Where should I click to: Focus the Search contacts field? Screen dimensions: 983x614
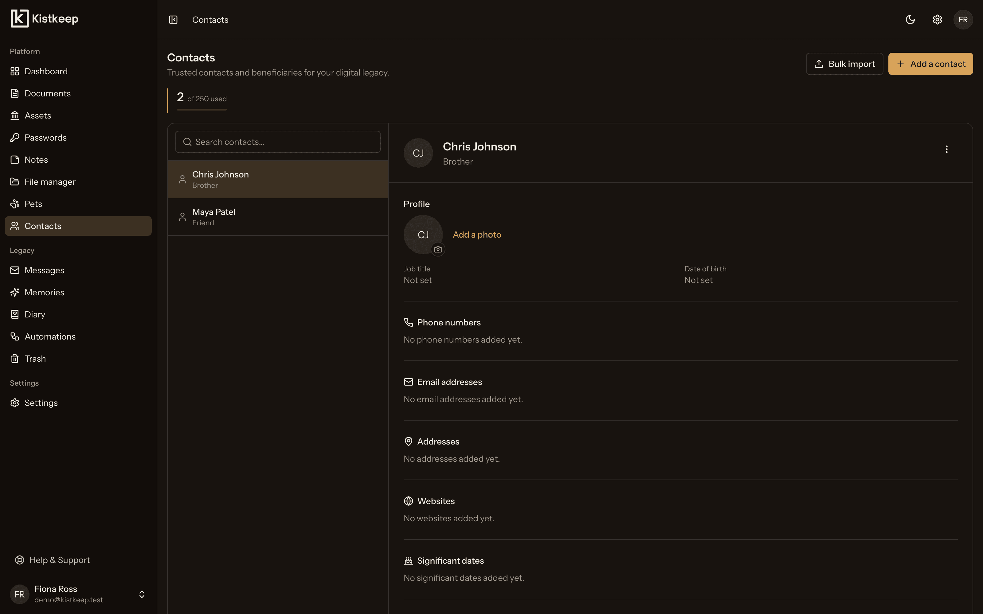pyautogui.click(x=278, y=142)
